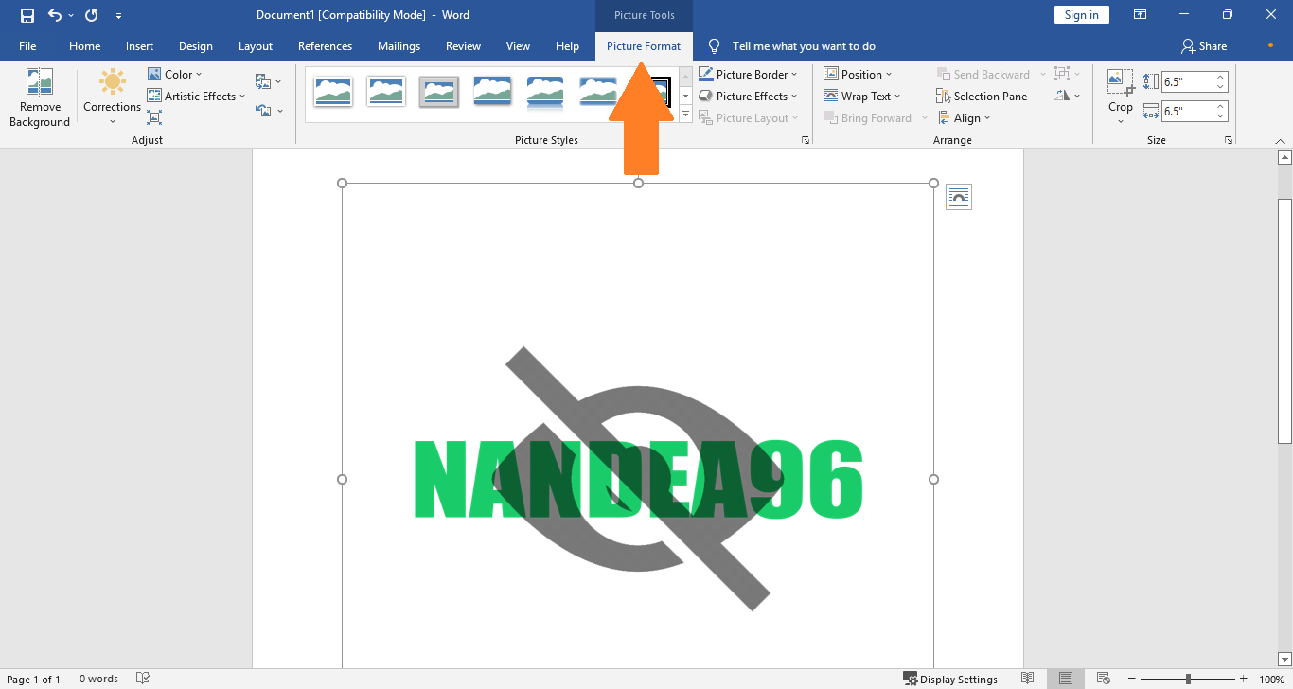Click the shape height input field
This screenshot has height=689, width=1293.
tap(1187, 81)
